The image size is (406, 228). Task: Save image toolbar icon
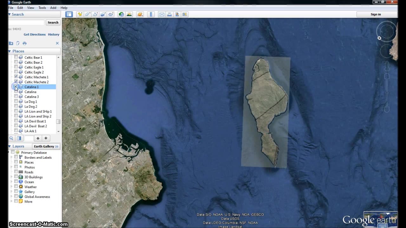pos(177,14)
